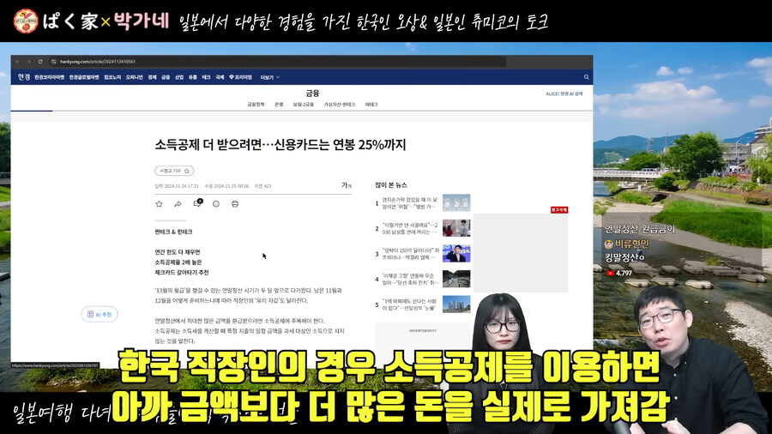Open the 프리미엄 diamond menu item
The height and width of the screenshot is (434, 772).
[241, 77]
